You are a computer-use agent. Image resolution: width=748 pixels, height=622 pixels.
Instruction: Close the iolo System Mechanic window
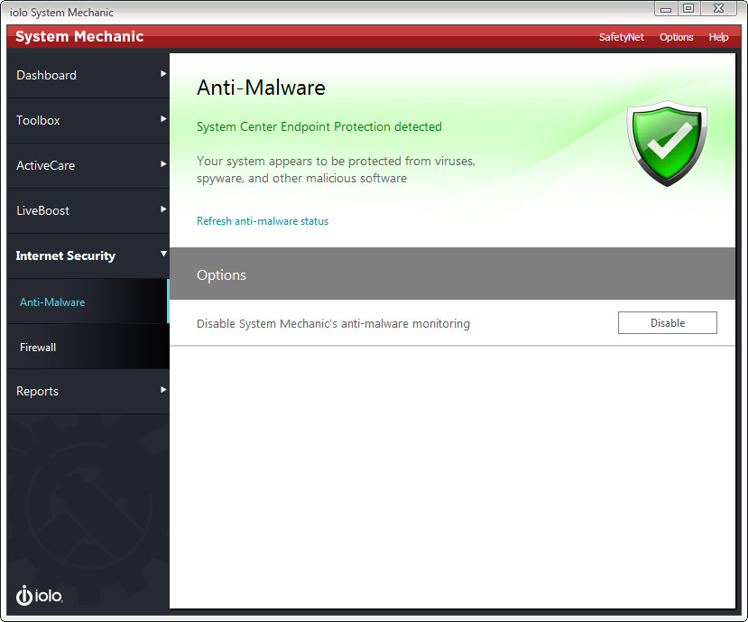click(719, 9)
